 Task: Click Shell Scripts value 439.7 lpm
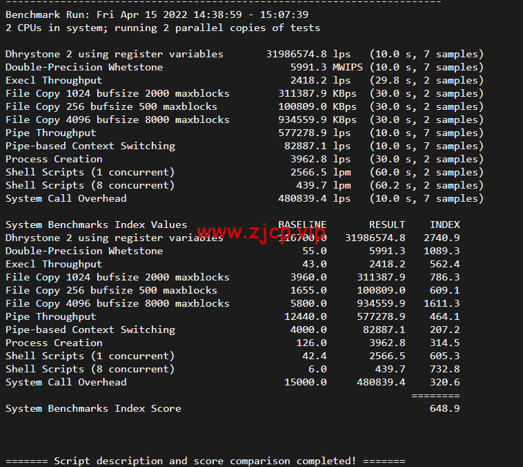click(323, 185)
